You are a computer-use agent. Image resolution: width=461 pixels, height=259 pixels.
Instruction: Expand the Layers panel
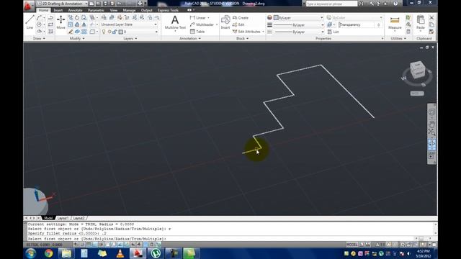point(130,38)
